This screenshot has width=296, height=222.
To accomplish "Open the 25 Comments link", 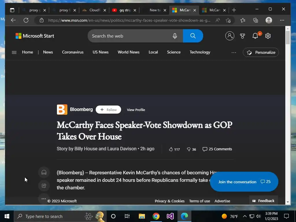I will [x=217, y=149].
